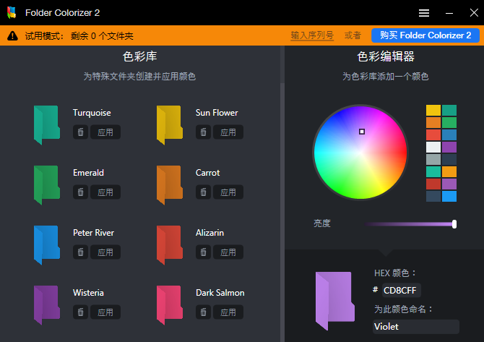
Task: Click the violet folder preview icon
Action: tap(335, 301)
